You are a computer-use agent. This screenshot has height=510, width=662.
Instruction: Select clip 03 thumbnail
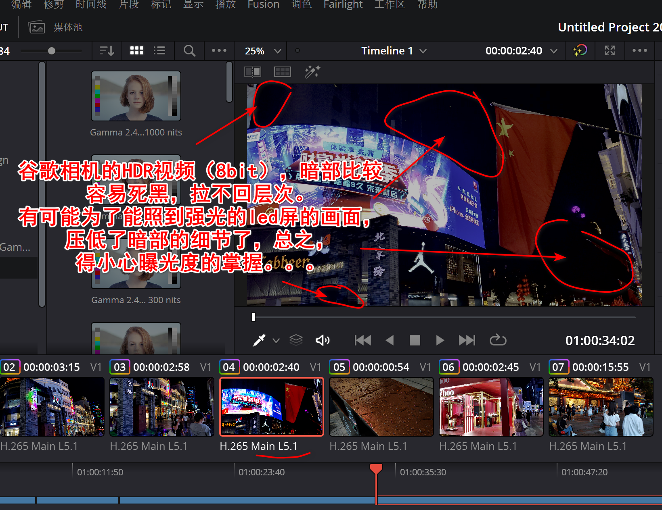coord(162,407)
